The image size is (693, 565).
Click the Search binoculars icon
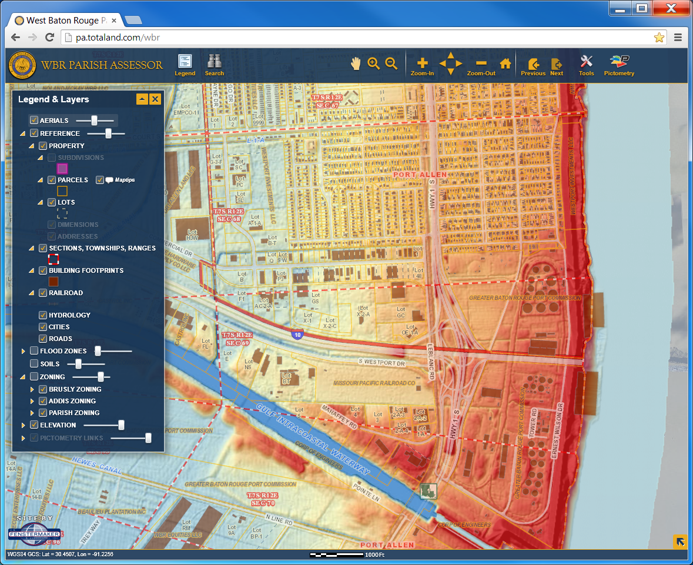[x=214, y=64]
